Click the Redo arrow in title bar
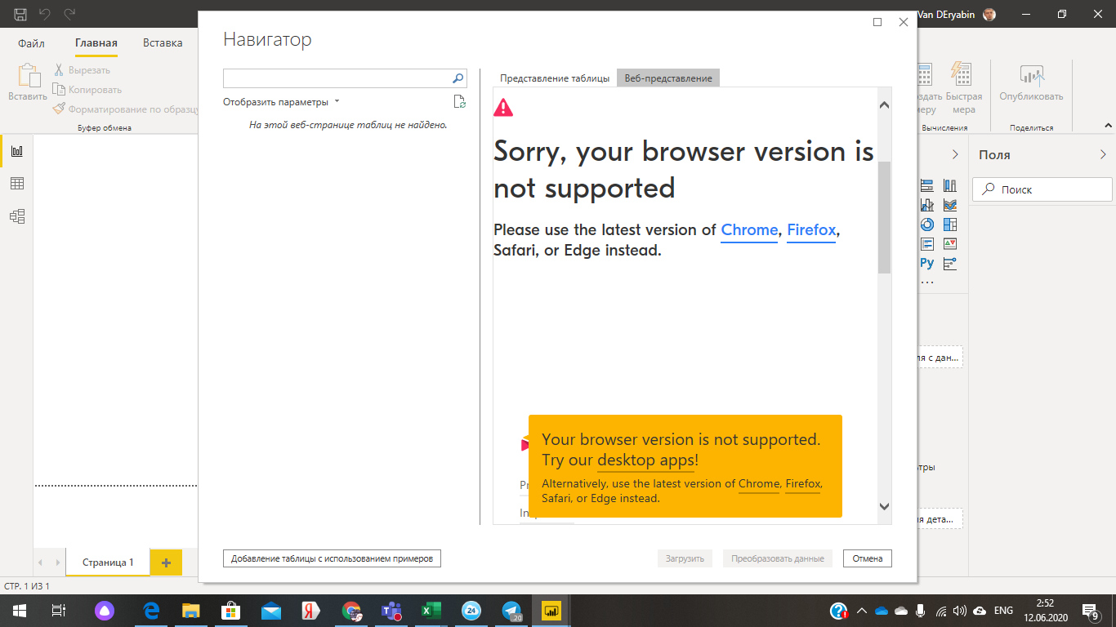The height and width of the screenshot is (627, 1116). pos(69,15)
